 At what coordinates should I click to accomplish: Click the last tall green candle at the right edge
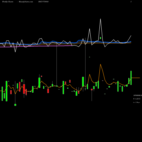coord(131,78)
